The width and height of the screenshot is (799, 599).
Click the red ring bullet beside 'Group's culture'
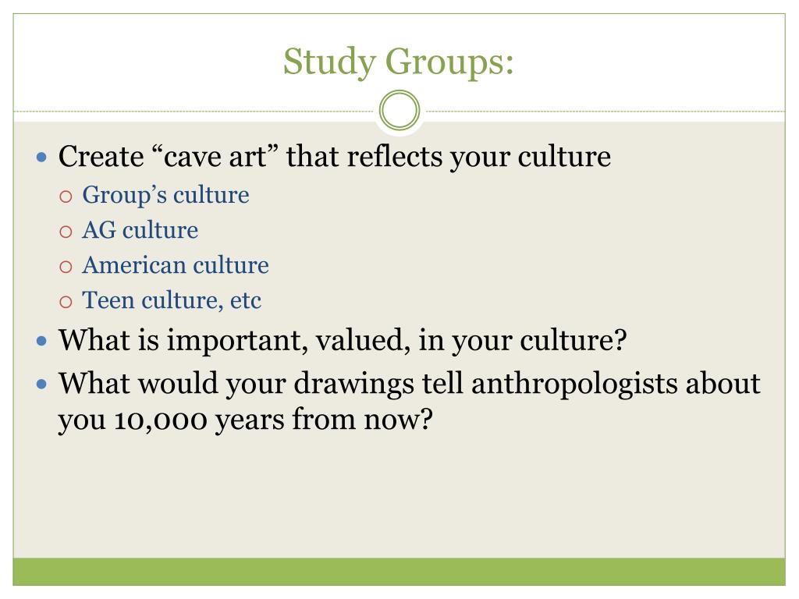pyautogui.click(x=66, y=197)
